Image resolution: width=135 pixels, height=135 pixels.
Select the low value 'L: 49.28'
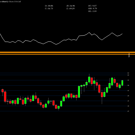[x=70, y=9]
